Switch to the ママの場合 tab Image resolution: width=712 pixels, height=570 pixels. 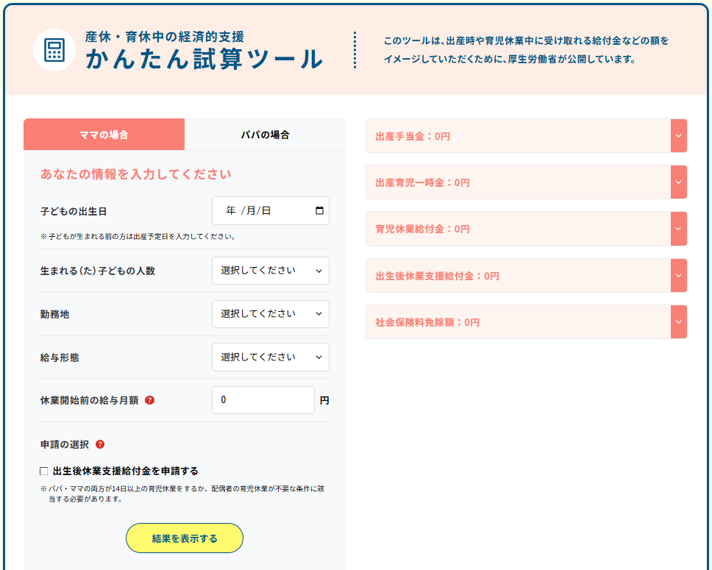104,135
